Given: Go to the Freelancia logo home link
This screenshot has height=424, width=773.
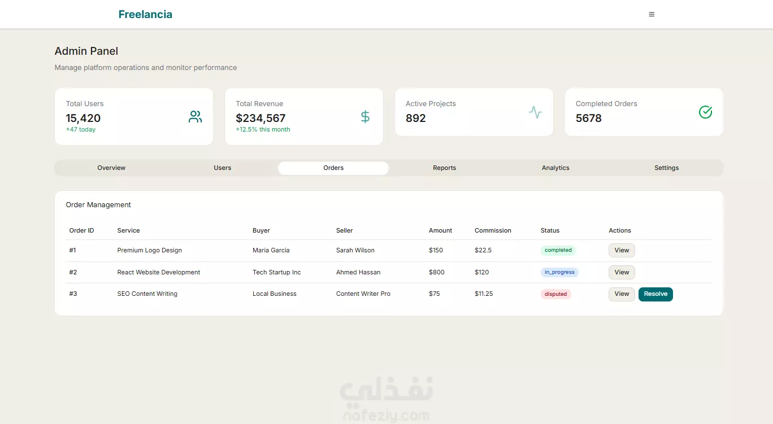Looking at the screenshot, I should 145,15.
